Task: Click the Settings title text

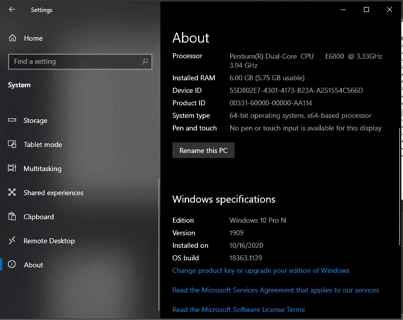Action: pyautogui.click(x=42, y=10)
